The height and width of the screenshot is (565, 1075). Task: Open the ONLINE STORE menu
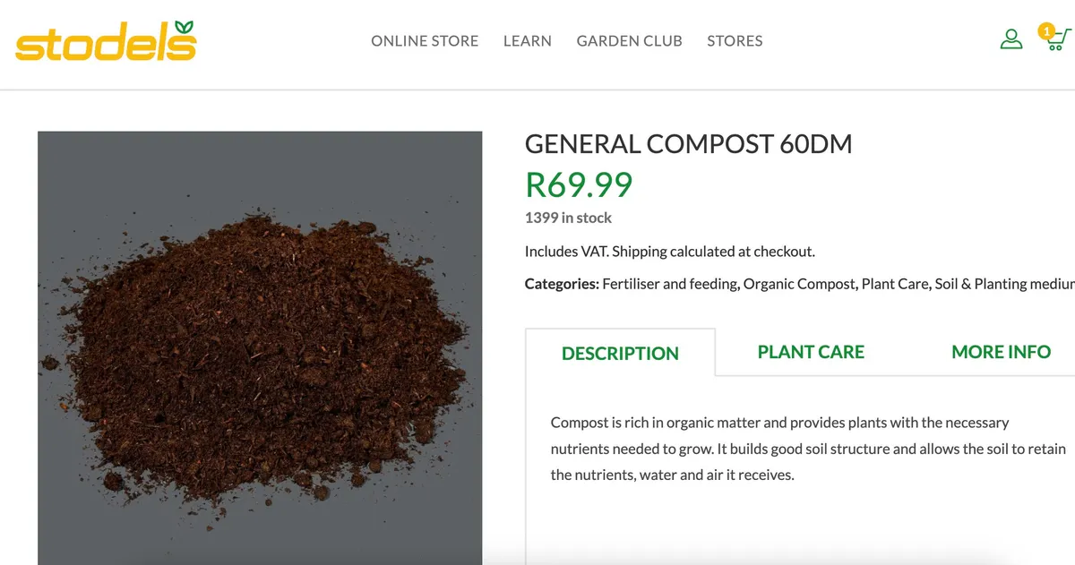click(425, 41)
